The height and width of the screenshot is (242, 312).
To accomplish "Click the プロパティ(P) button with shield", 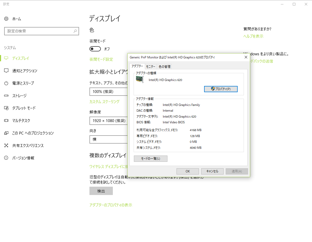I will tap(221, 89).
